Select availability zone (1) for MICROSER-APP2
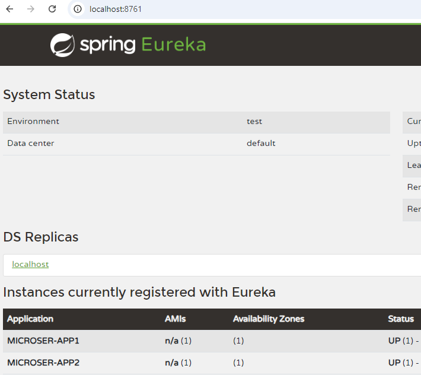Image resolution: width=421 pixels, height=375 pixels. pyautogui.click(x=238, y=363)
